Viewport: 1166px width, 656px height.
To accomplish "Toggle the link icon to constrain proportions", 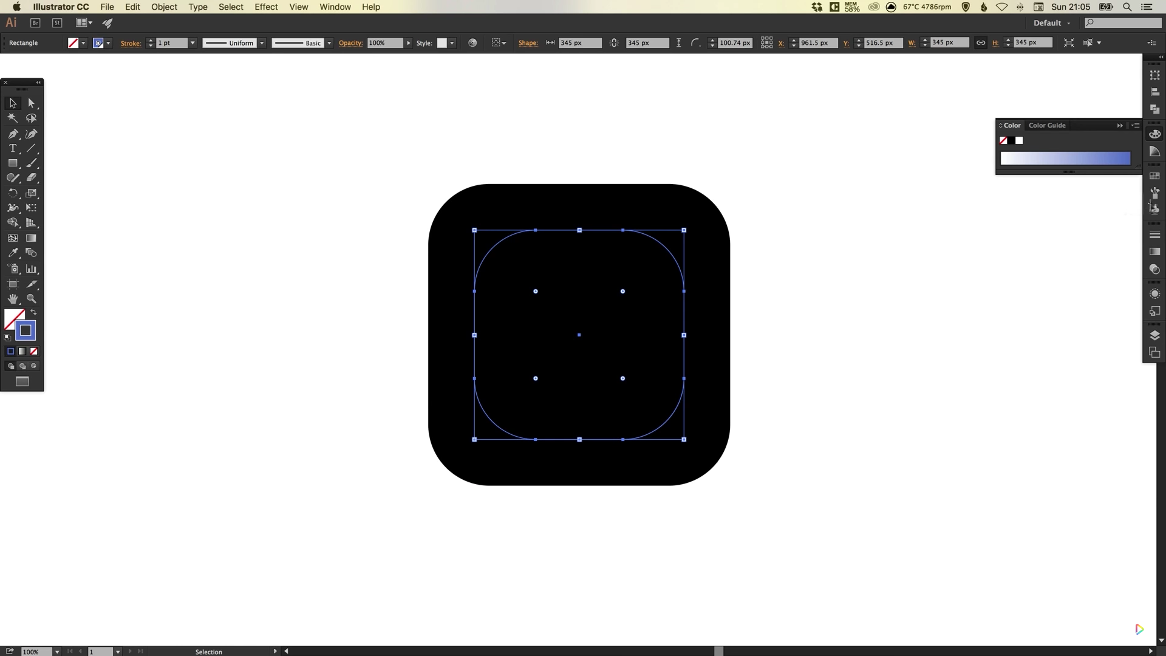I will coord(981,43).
